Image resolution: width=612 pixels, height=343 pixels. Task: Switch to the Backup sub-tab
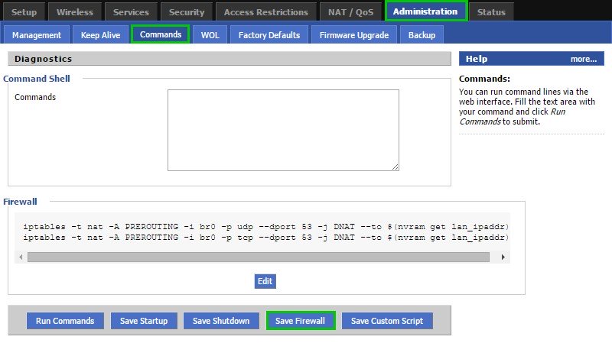(422, 35)
